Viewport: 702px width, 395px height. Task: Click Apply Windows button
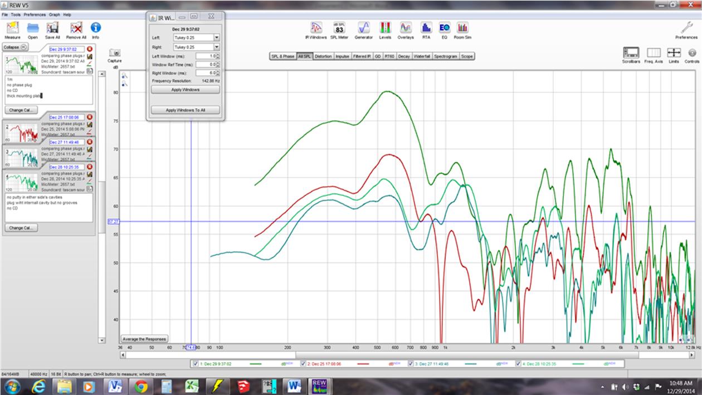click(186, 90)
